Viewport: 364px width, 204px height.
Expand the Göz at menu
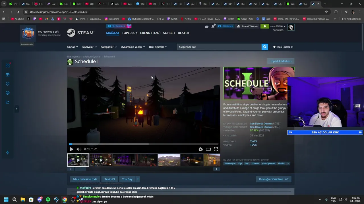(72, 47)
